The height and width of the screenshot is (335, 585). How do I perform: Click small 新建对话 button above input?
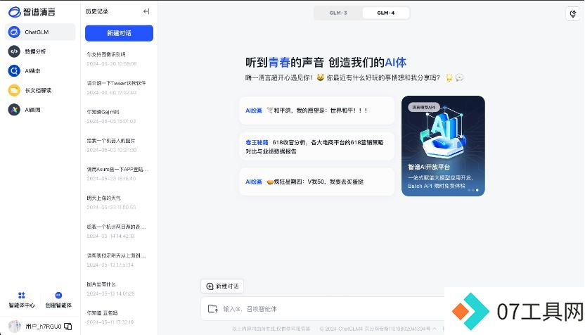(x=222, y=286)
